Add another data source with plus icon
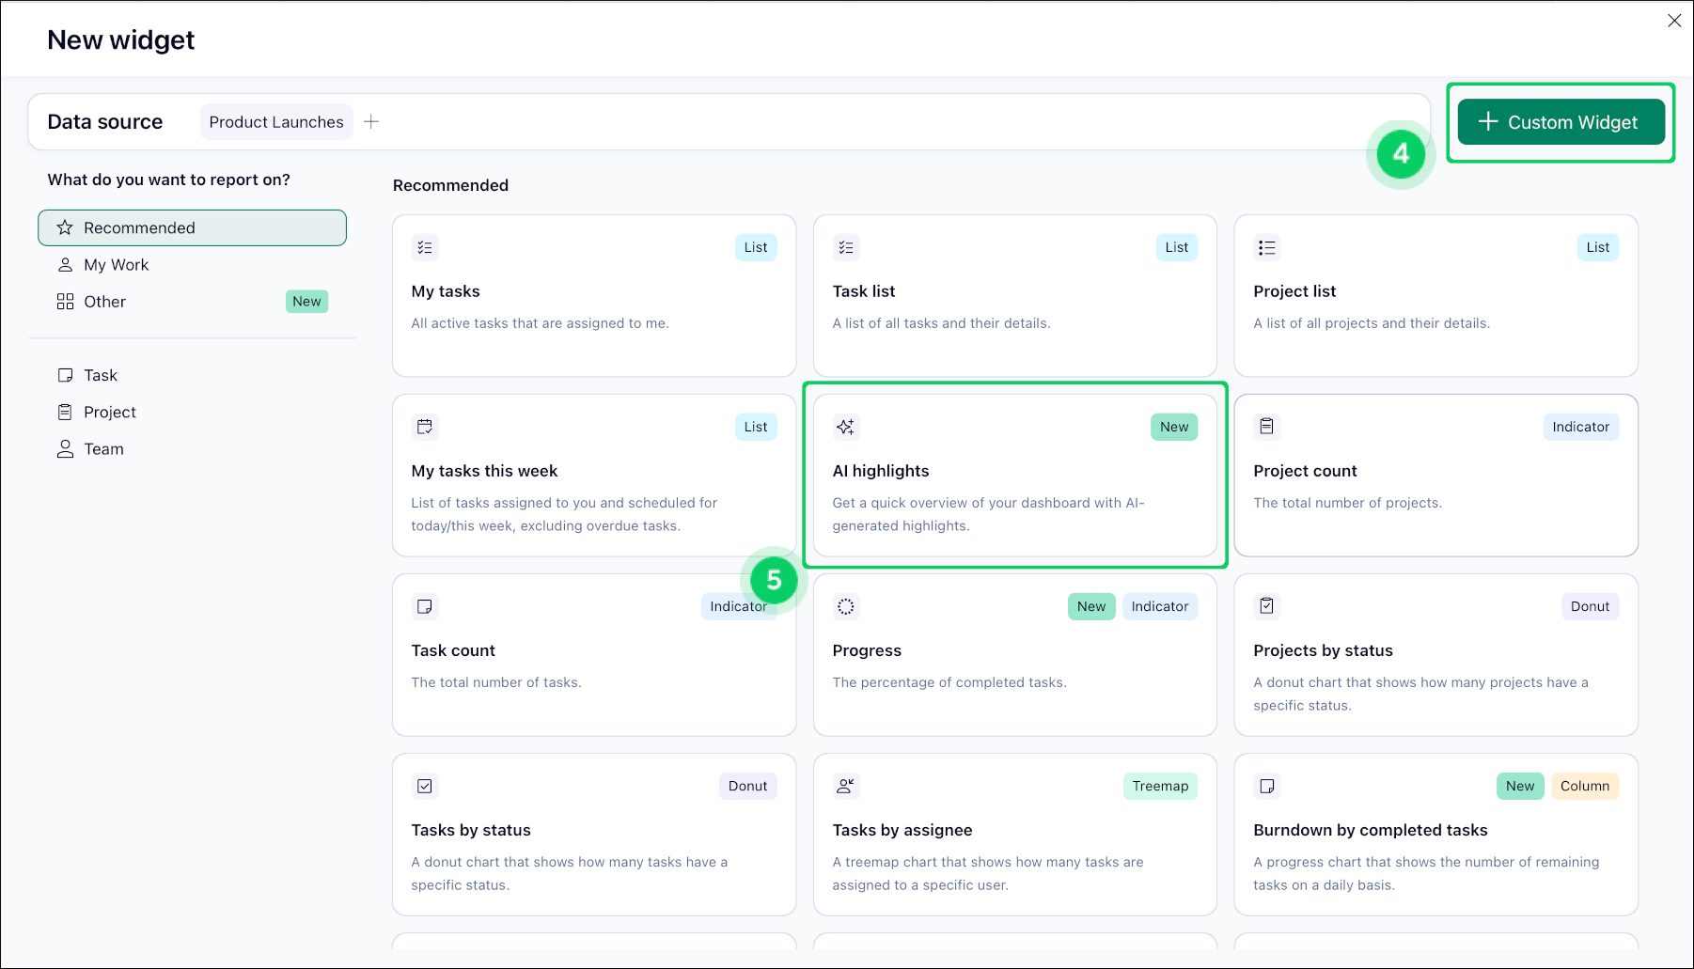Screen dimensions: 1694x969 (371, 122)
